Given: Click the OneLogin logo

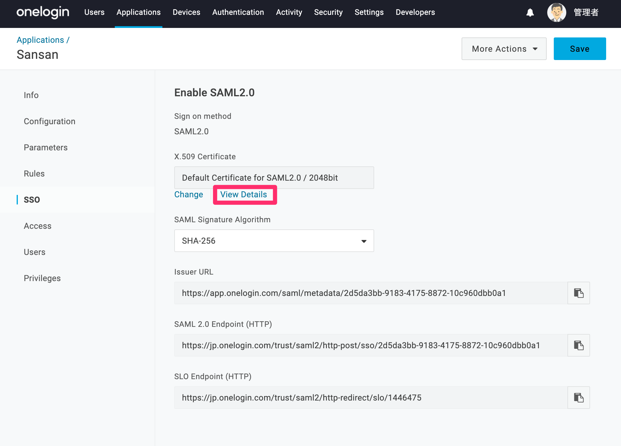Looking at the screenshot, I should [x=43, y=12].
